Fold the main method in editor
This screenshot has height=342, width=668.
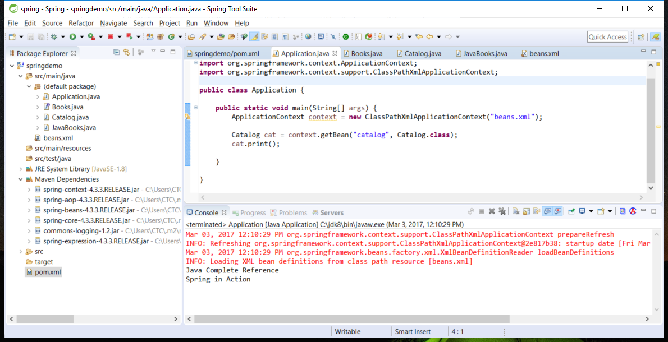click(195, 107)
